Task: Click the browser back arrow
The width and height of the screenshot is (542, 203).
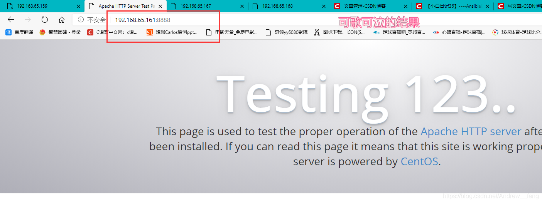Action: [x=11, y=20]
